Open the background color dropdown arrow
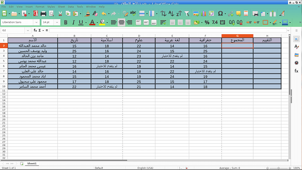The image size is (302, 170). 107,22
